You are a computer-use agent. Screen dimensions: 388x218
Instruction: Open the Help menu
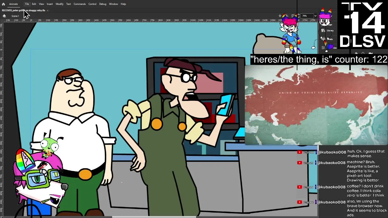(123, 4)
